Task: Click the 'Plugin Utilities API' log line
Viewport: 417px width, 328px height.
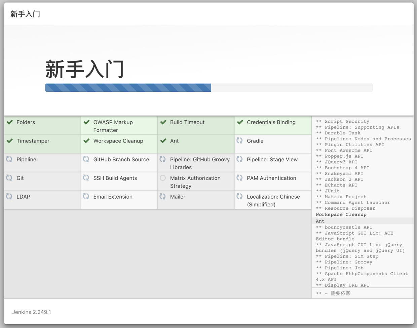Action: pyautogui.click(x=350, y=144)
